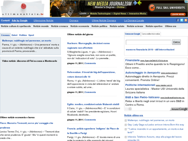The width and height of the screenshot is (188, 141).
Task: Open Notizie salute menu item
Action: click(117, 26)
